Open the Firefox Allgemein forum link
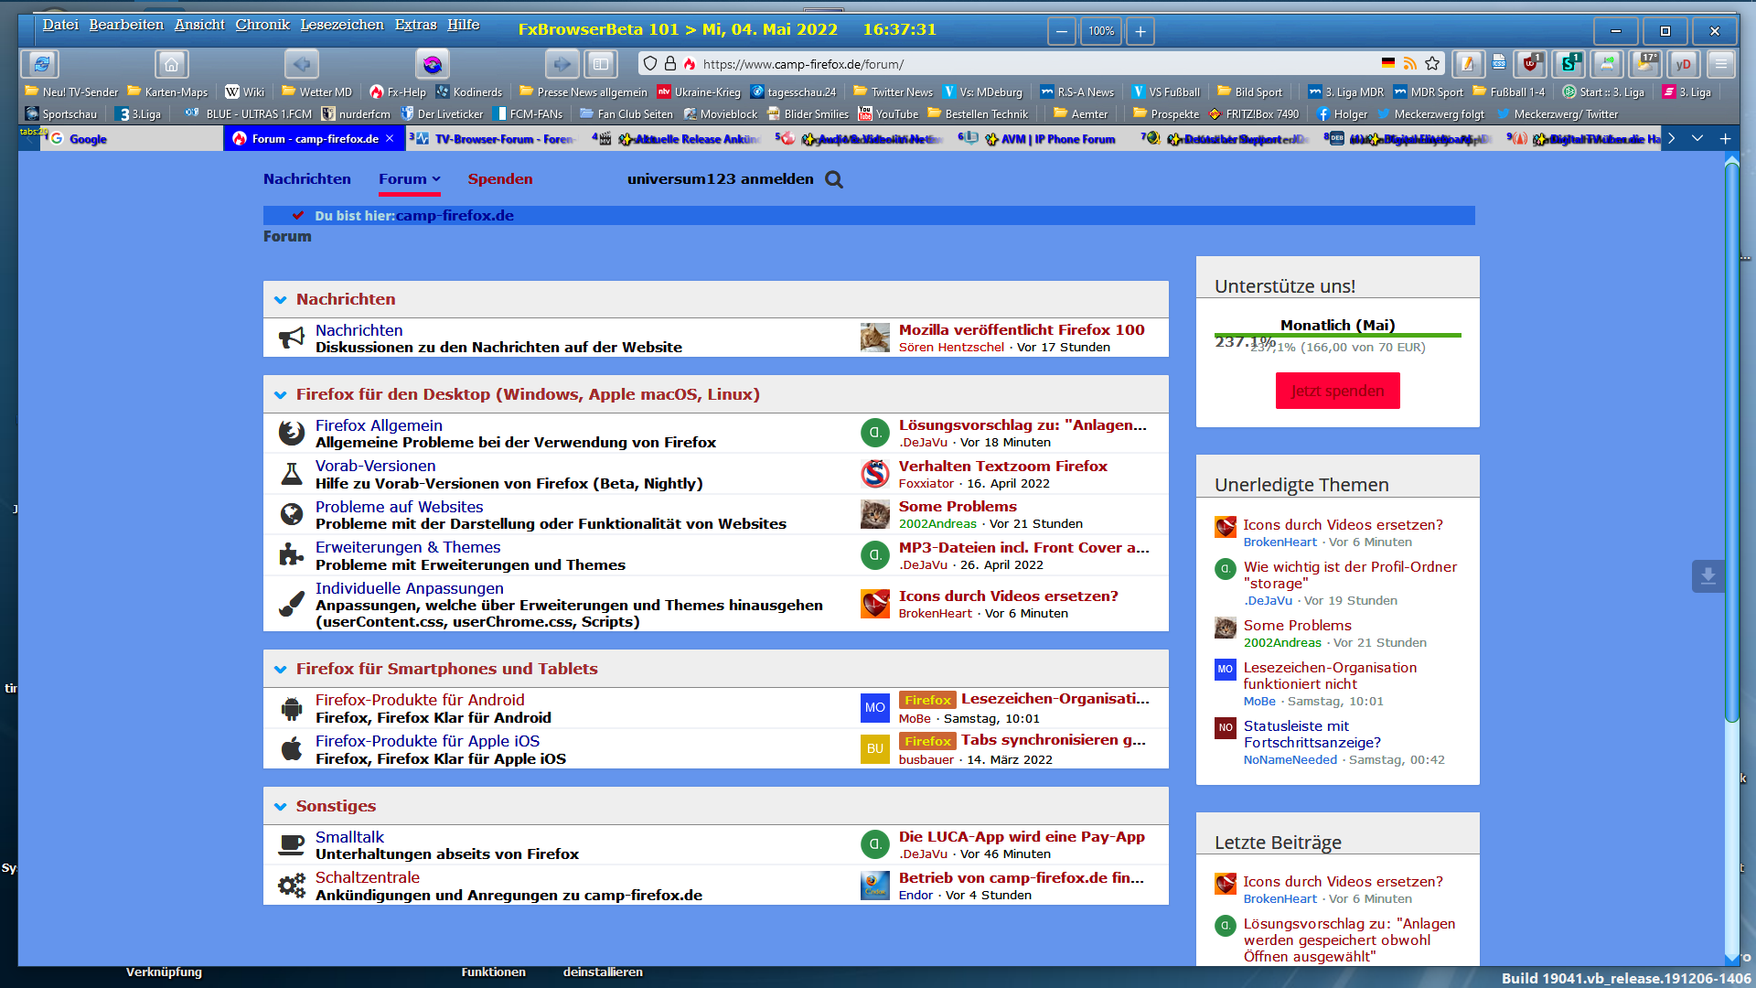This screenshot has width=1756, height=988. coord(379,425)
